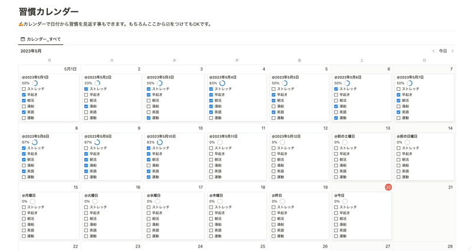Image resolution: width=472 pixels, height=251 pixels.
Task: Go to the next month with the right chevron
Action: 453,51
